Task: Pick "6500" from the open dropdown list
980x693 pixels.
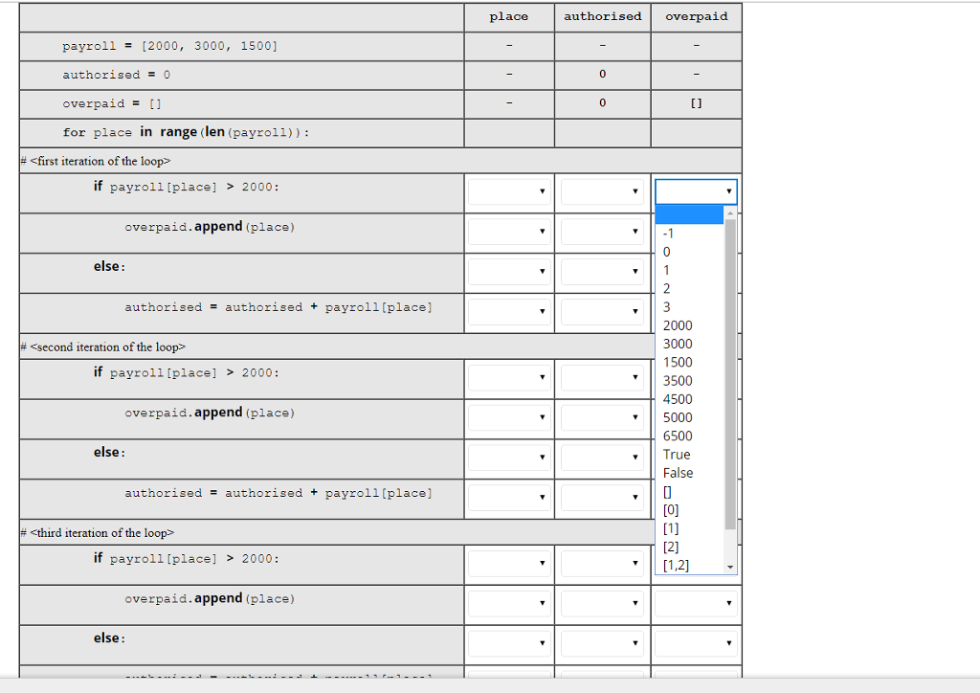Action: (676, 436)
